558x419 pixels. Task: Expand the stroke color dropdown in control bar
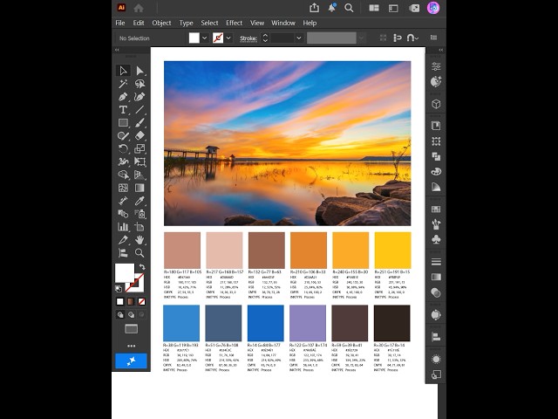[x=228, y=38]
